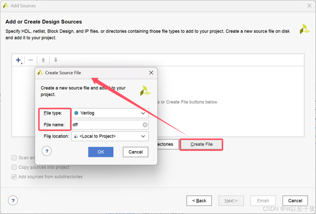
Task: Click the Move Down arrow icon
Action: pos(56,60)
